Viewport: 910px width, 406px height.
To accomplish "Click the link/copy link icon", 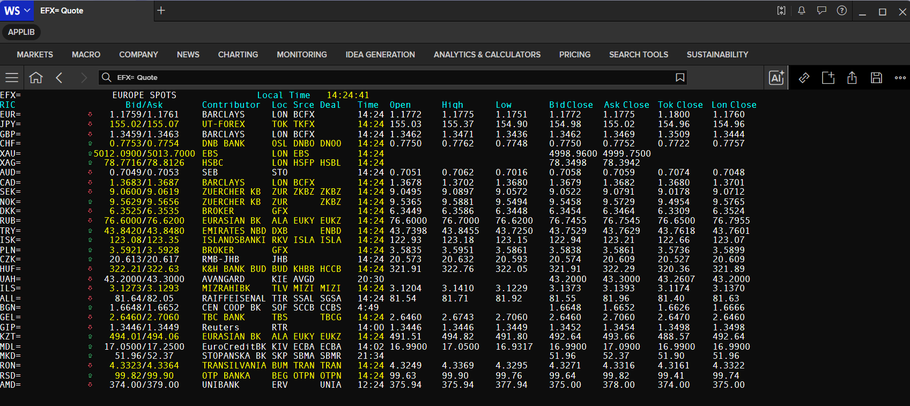I will click(804, 78).
